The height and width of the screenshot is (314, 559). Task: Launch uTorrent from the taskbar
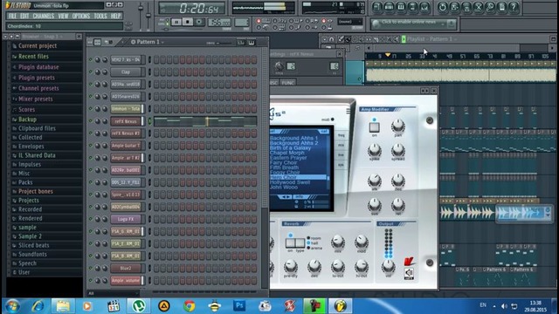pyautogui.click(x=139, y=306)
